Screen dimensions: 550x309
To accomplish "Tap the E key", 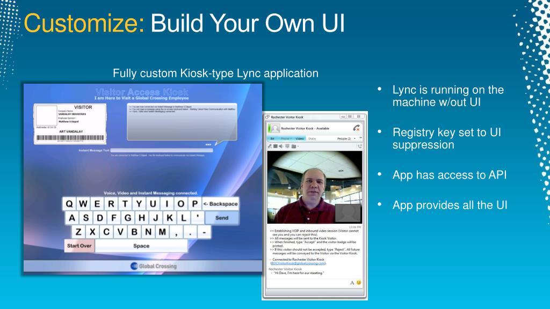I will 97,204.
